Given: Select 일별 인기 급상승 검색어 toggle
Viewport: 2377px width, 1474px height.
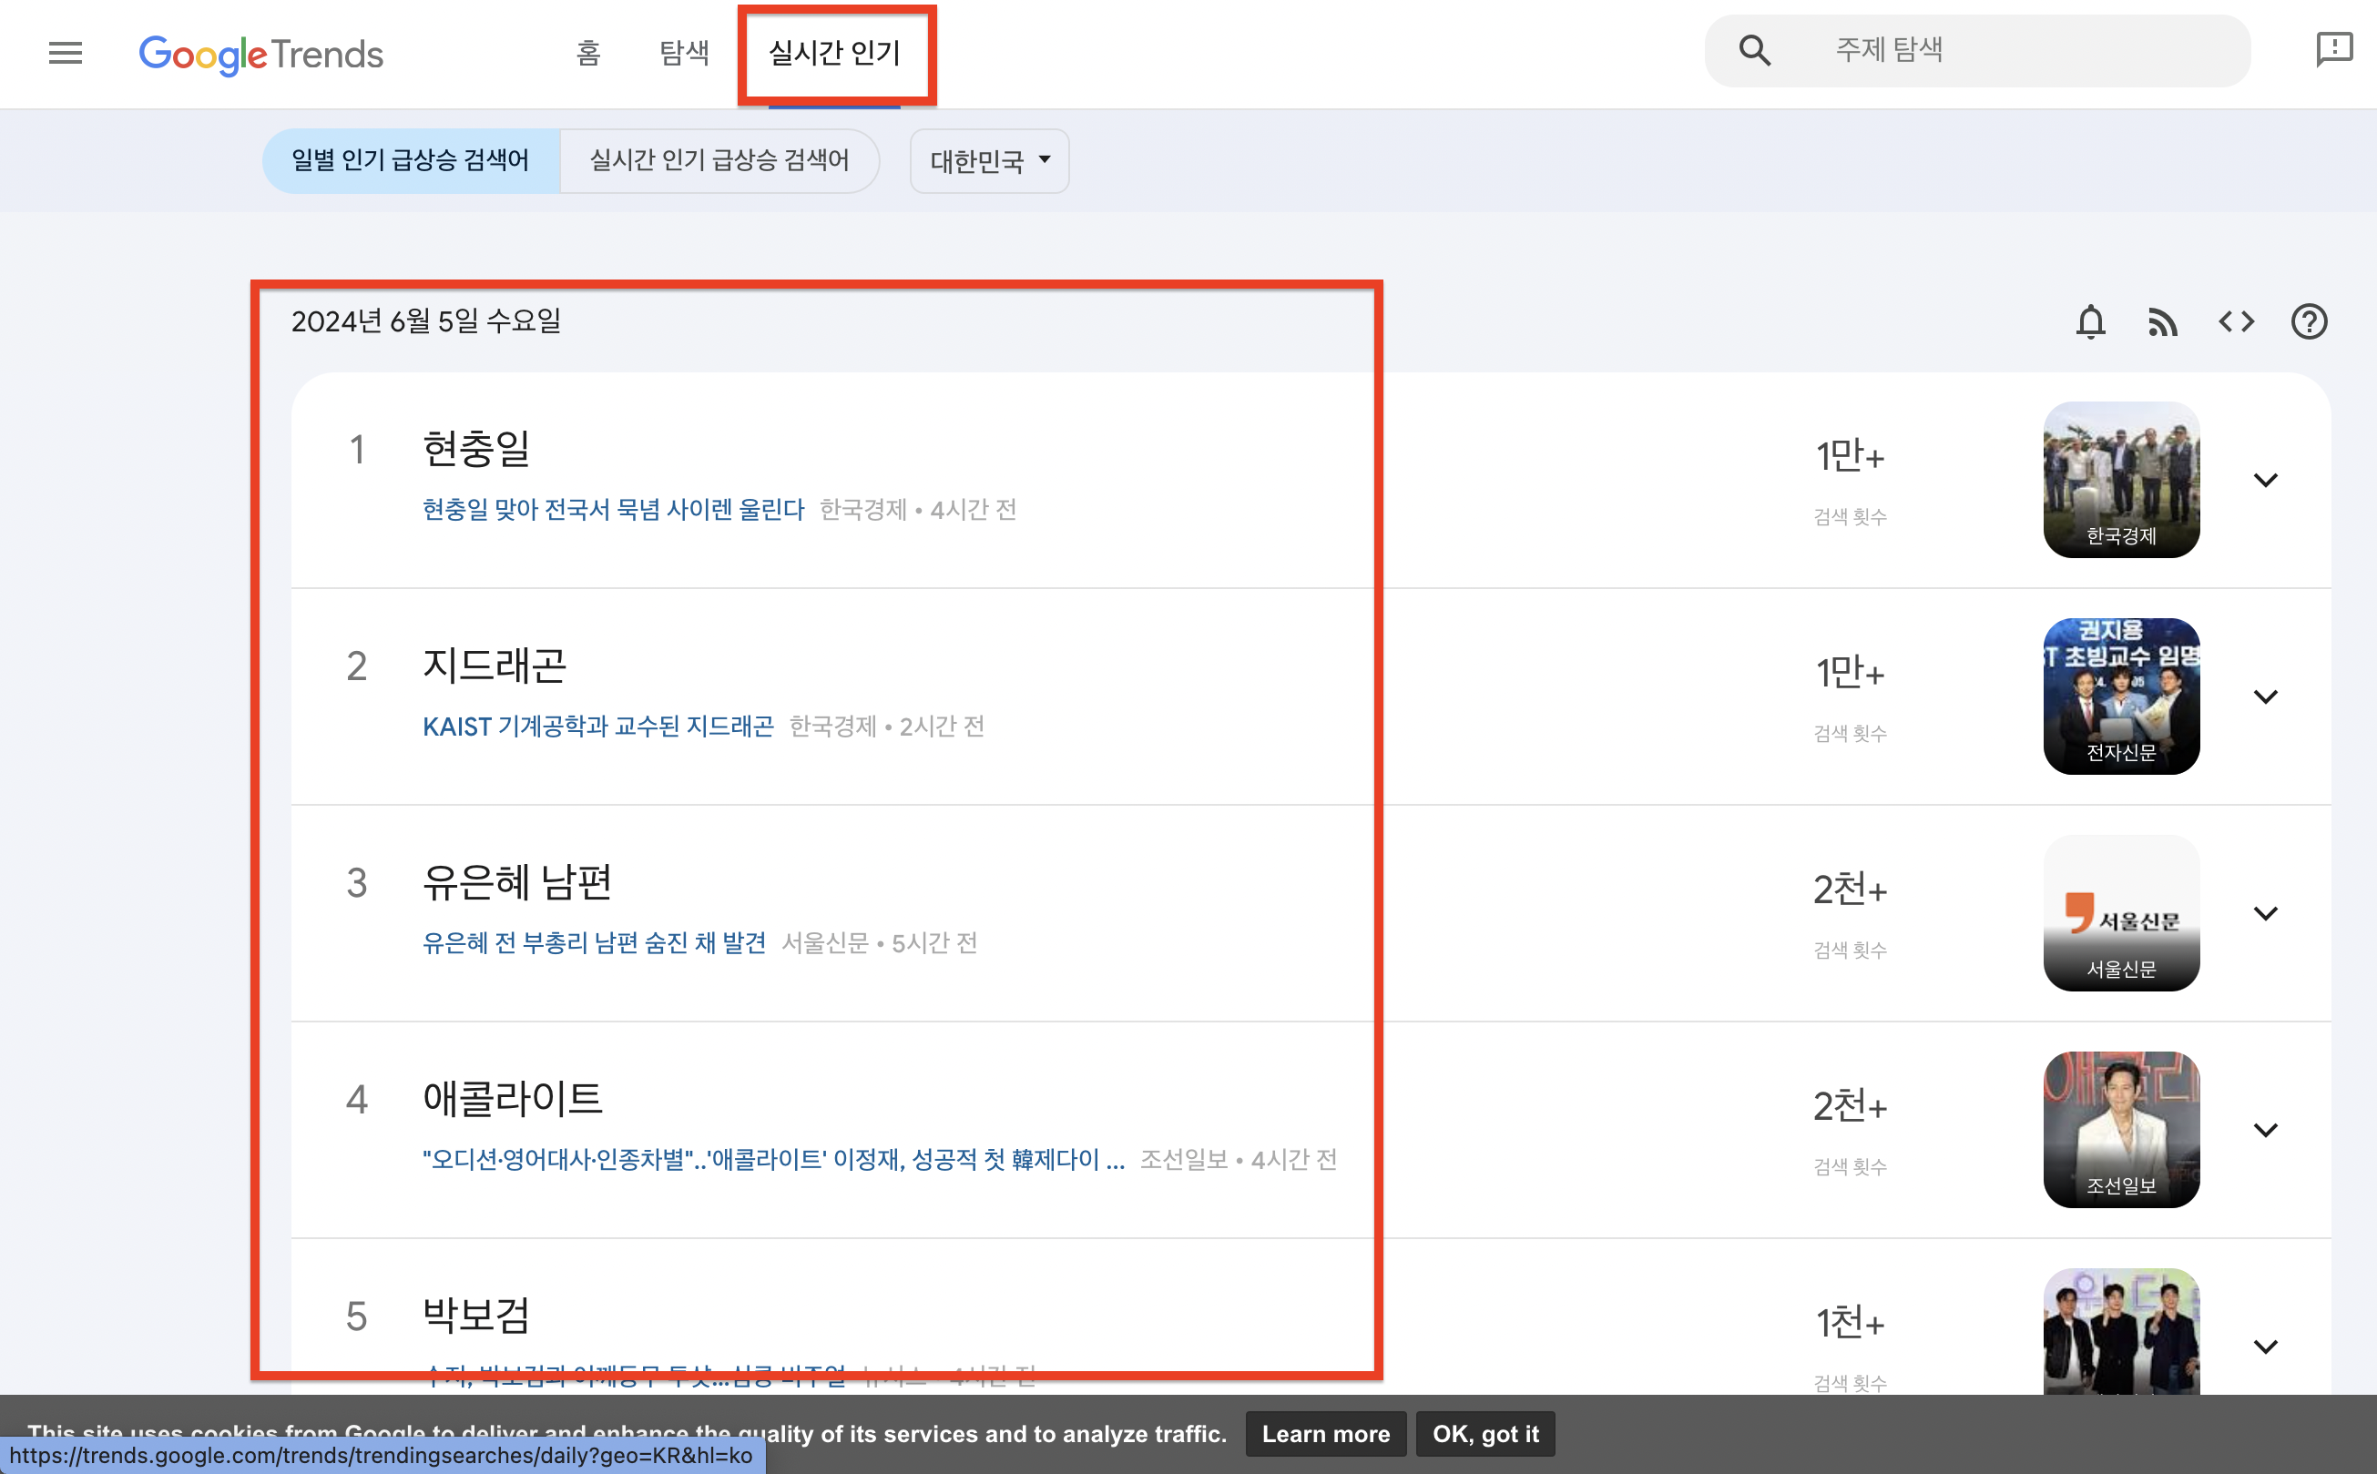Looking at the screenshot, I should 411,161.
